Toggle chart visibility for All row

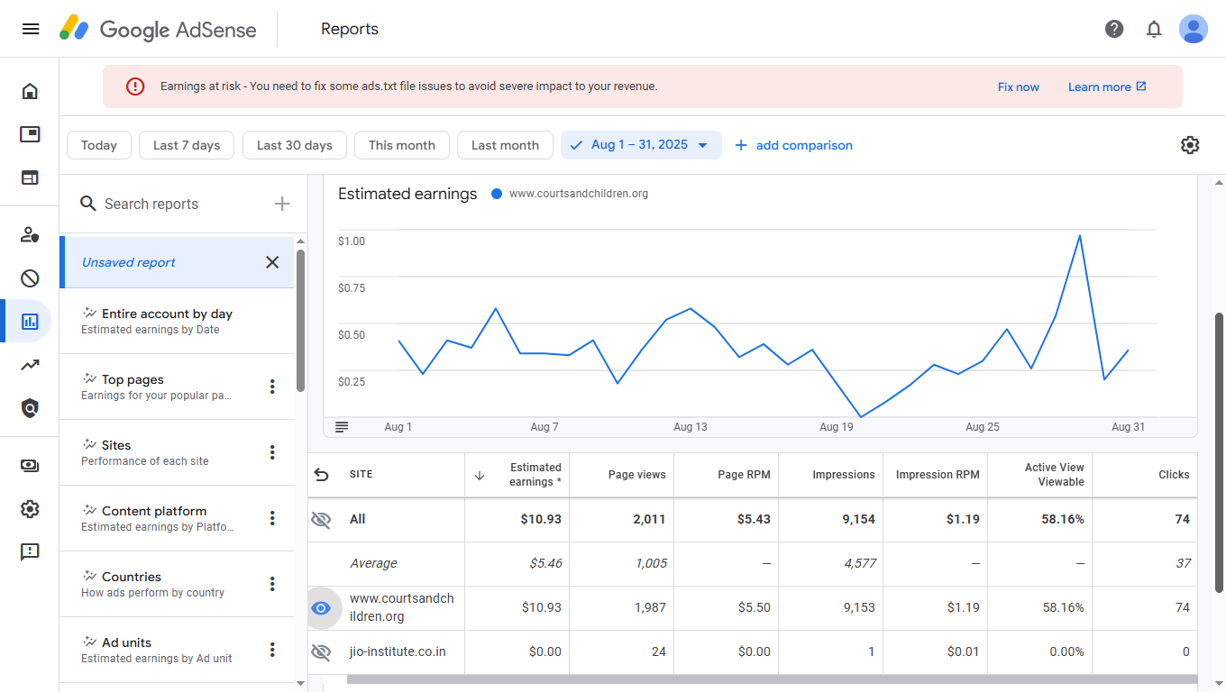click(321, 519)
